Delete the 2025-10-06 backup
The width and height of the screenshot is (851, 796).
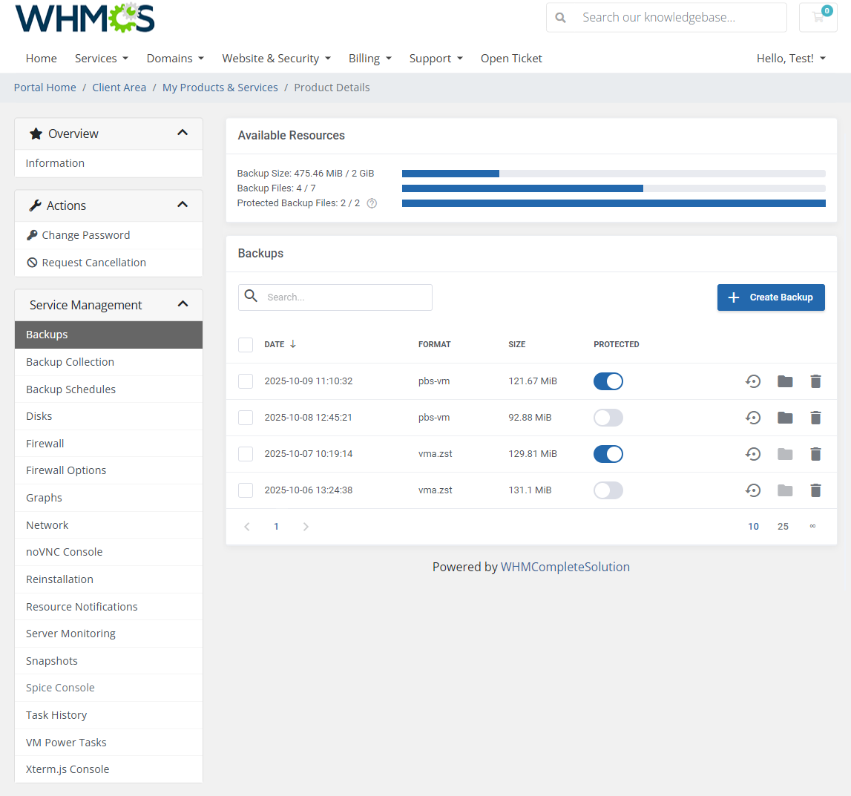815,490
